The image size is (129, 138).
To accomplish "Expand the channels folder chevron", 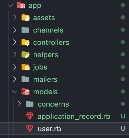I will [15, 30].
